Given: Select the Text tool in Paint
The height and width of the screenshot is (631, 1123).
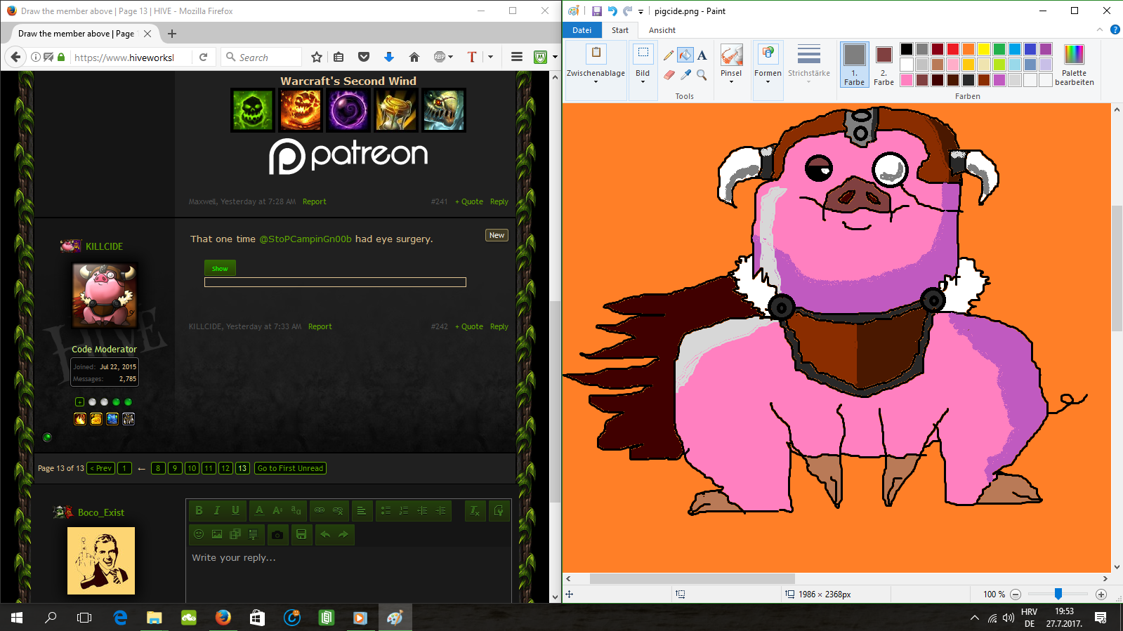Looking at the screenshot, I should tap(702, 55).
